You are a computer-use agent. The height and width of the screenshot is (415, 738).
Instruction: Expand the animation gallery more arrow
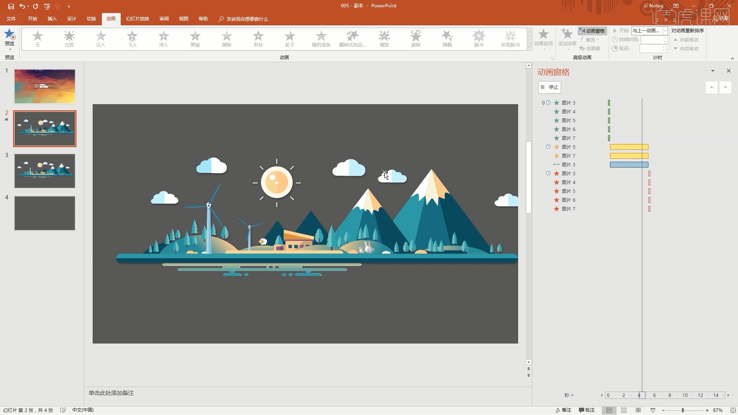coord(529,48)
